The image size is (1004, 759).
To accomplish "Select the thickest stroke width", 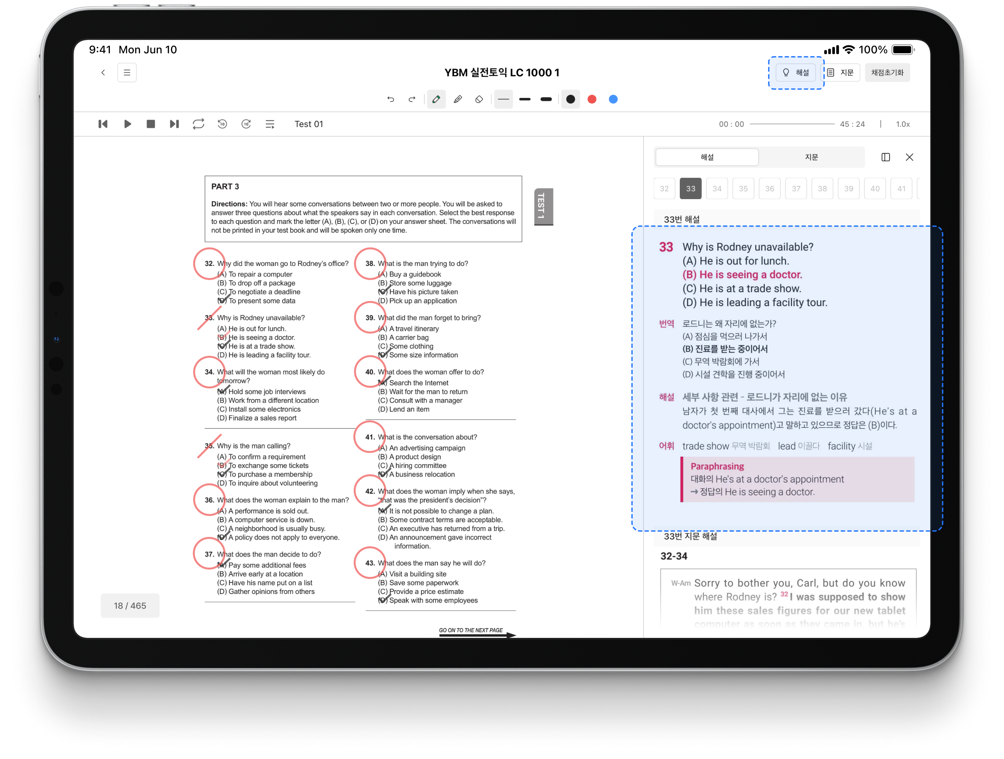I will click(546, 99).
